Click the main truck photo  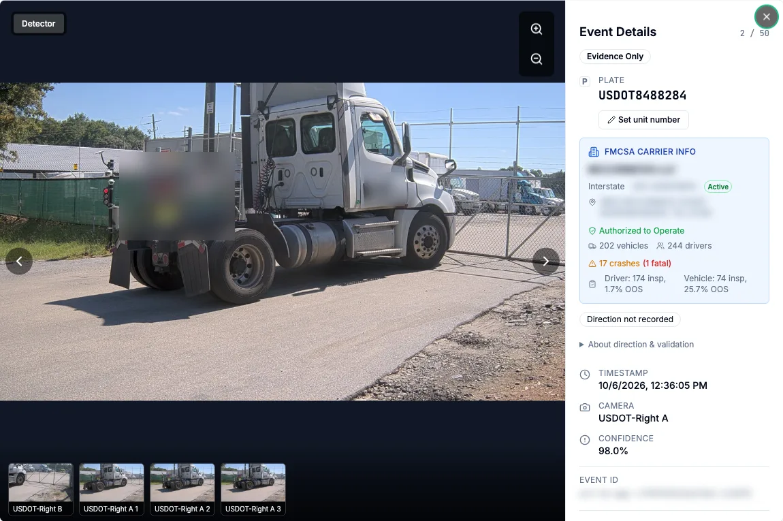point(283,242)
